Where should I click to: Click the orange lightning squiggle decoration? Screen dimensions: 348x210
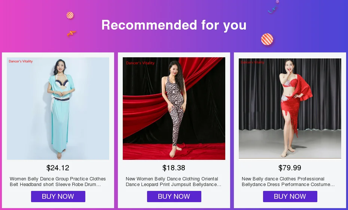[71, 34]
